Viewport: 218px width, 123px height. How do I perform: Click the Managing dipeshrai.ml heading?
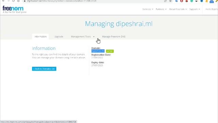[x=119, y=24]
